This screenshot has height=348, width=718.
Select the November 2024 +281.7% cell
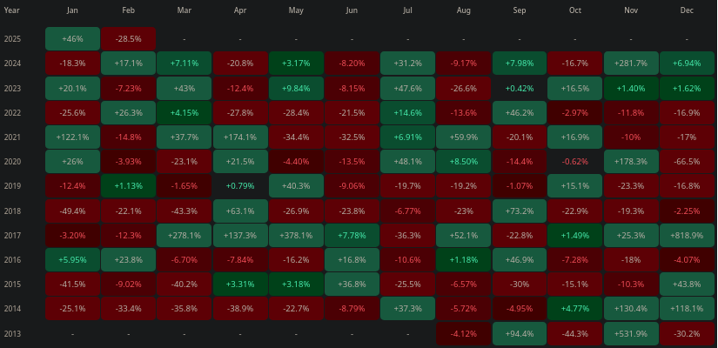coord(631,64)
